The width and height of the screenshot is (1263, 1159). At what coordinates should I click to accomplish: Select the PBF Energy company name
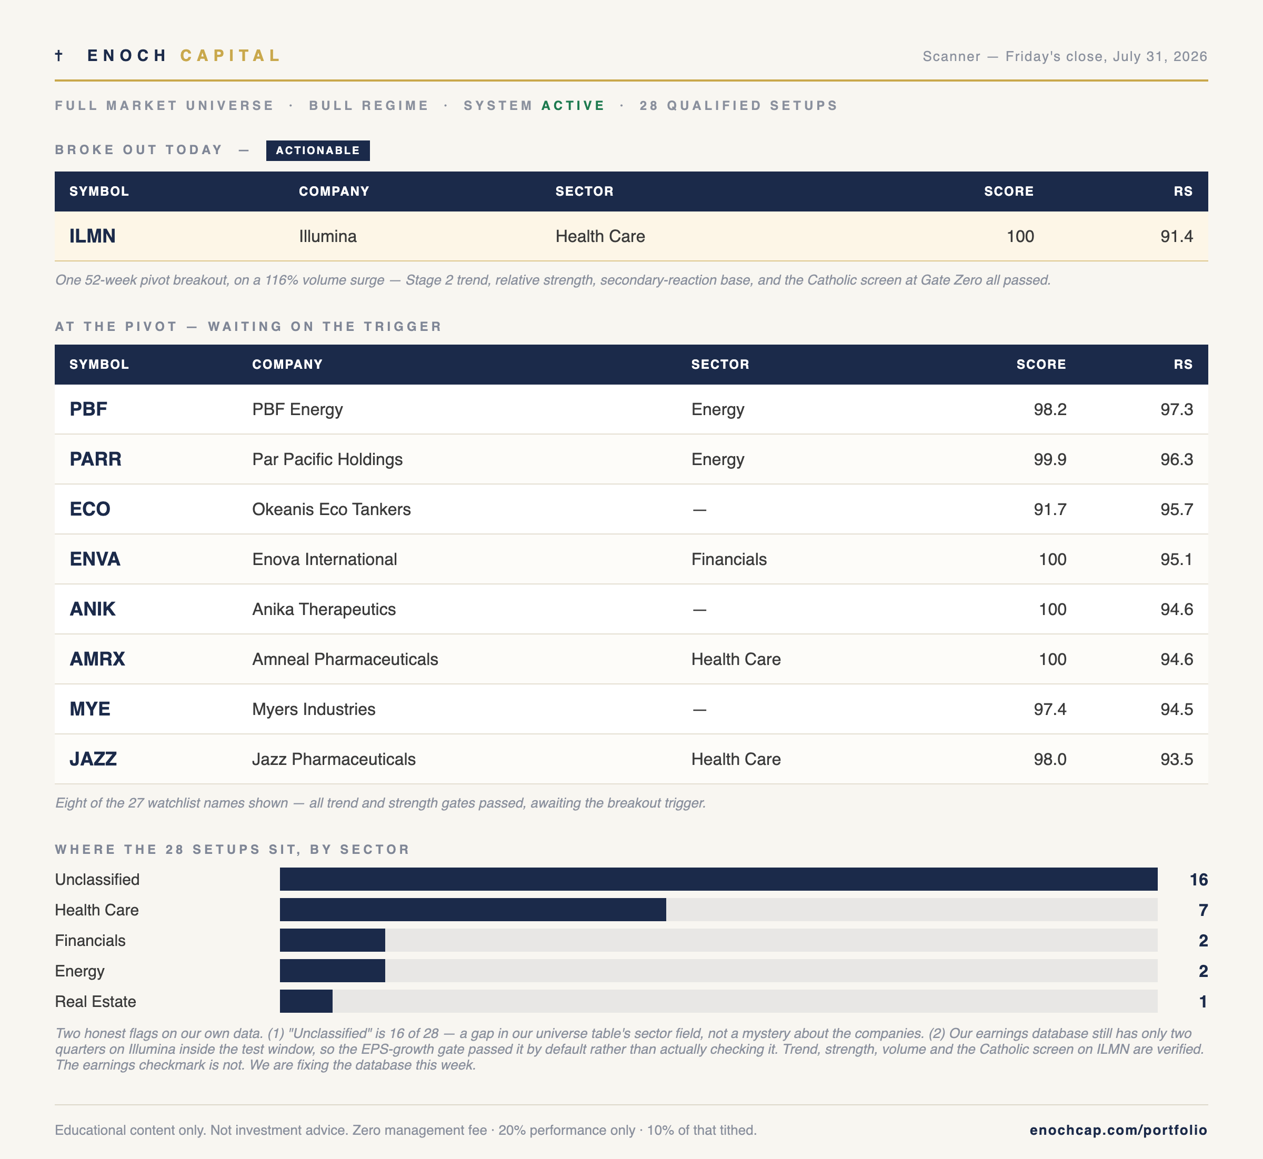tap(297, 409)
